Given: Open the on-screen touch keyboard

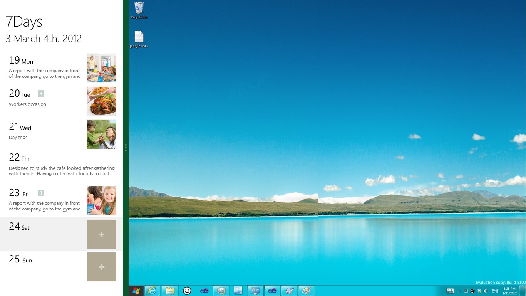Looking at the screenshot, I should (450, 291).
